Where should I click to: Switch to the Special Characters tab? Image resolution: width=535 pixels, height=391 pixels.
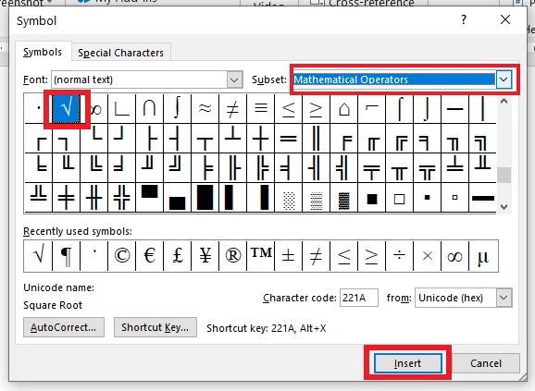coord(120,53)
